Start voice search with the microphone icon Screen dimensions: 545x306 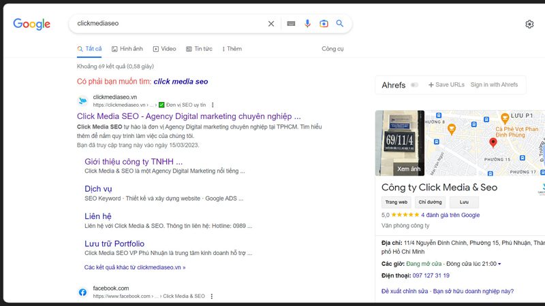pyautogui.click(x=307, y=24)
